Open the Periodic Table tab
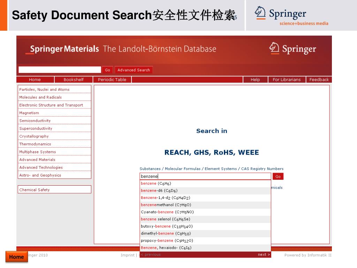The height and width of the screenshot is (268, 357). [x=112, y=80]
